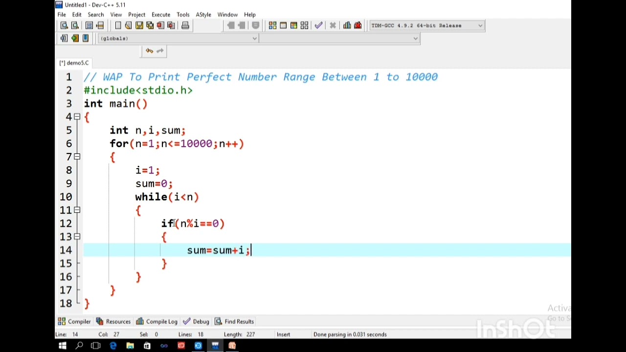Select the demo5.C editor tab
626x352 pixels.
pyautogui.click(x=74, y=63)
